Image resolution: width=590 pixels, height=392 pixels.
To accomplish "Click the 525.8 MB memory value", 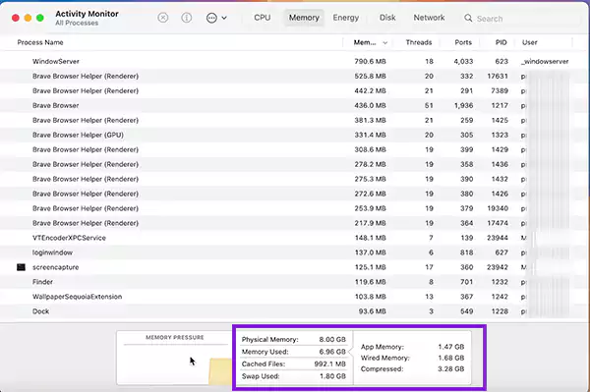I will [x=371, y=76].
